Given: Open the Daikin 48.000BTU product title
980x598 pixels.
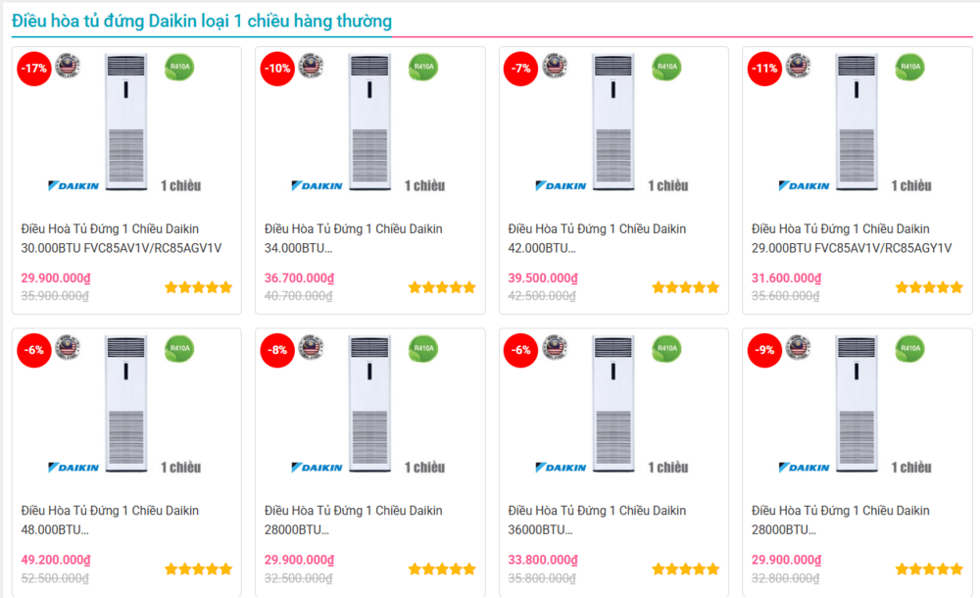Looking at the screenshot, I should click(x=110, y=520).
